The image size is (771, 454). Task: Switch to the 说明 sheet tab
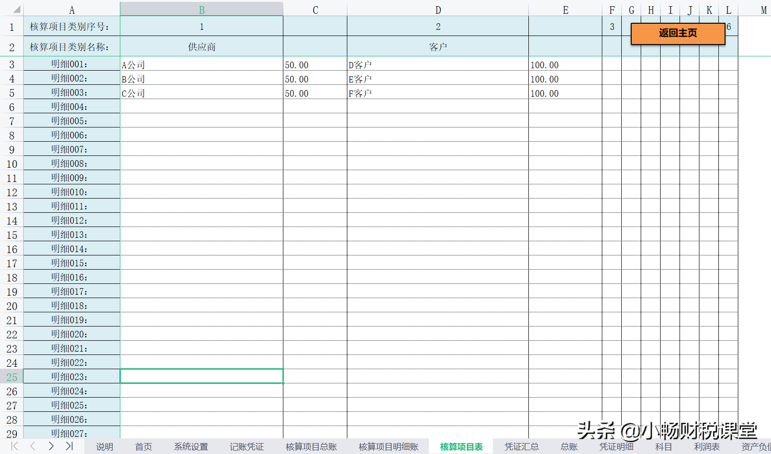(104, 446)
